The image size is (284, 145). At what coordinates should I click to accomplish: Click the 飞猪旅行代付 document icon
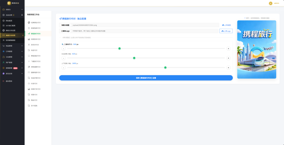29,61
